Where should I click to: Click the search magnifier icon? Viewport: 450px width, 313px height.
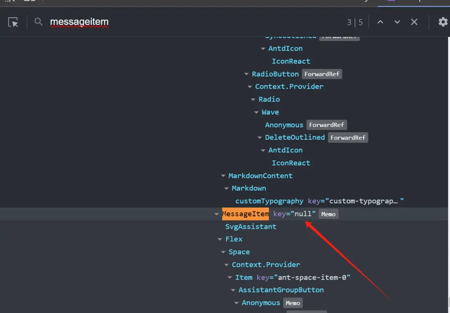click(x=39, y=22)
